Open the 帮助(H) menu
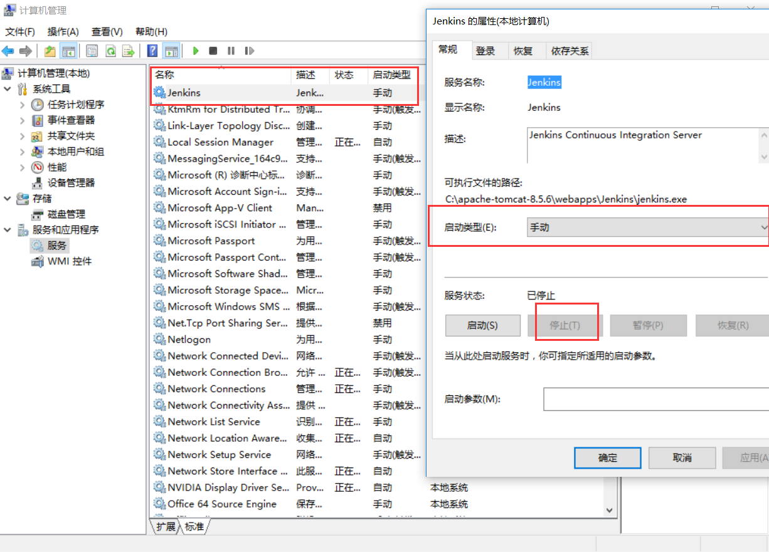This screenshot has height=552, width=769. tap(151, 31)
